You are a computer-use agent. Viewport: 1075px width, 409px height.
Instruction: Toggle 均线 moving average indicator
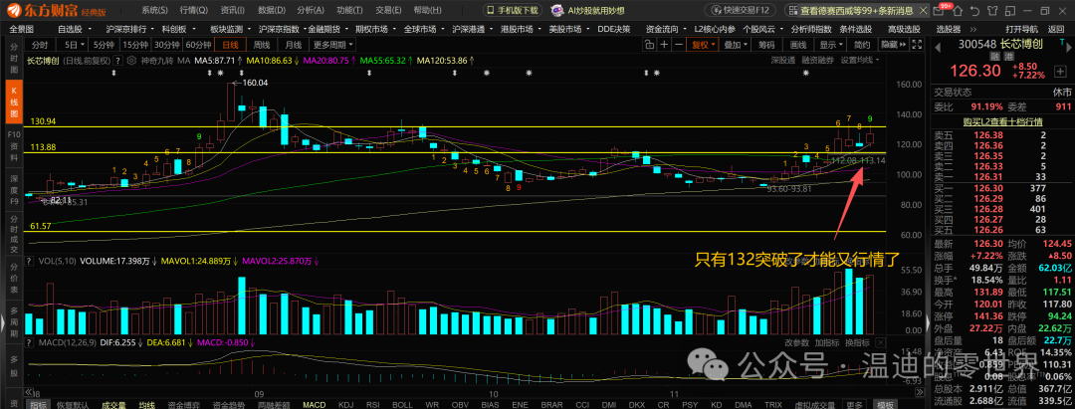click(147, 404)
